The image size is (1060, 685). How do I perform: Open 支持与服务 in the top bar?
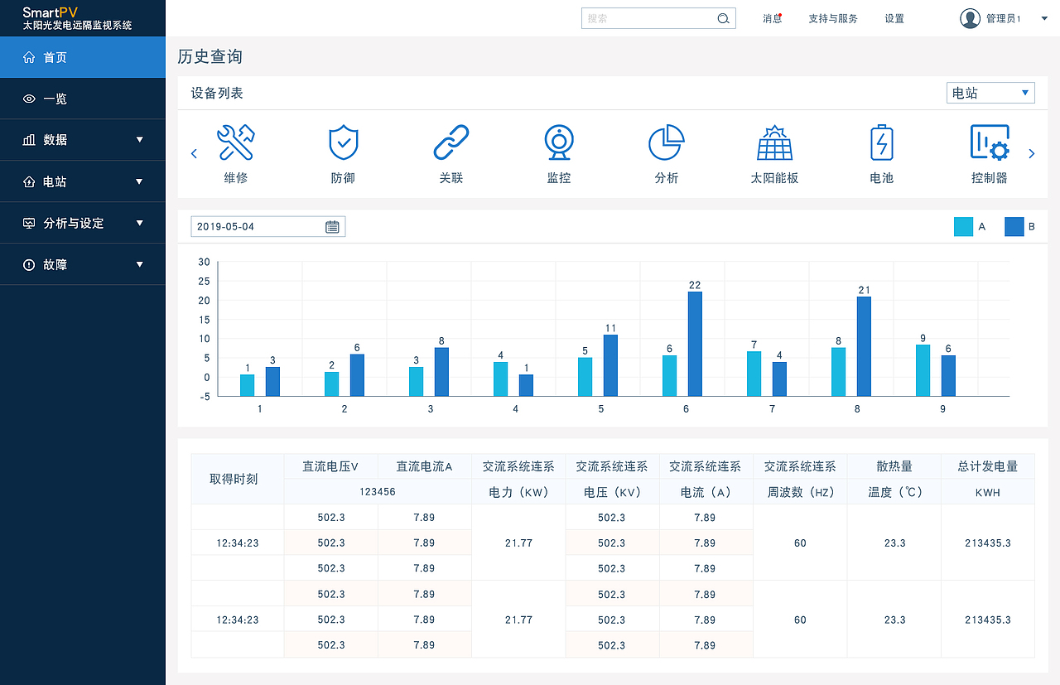pyautogui.click(x=833, y=18)
